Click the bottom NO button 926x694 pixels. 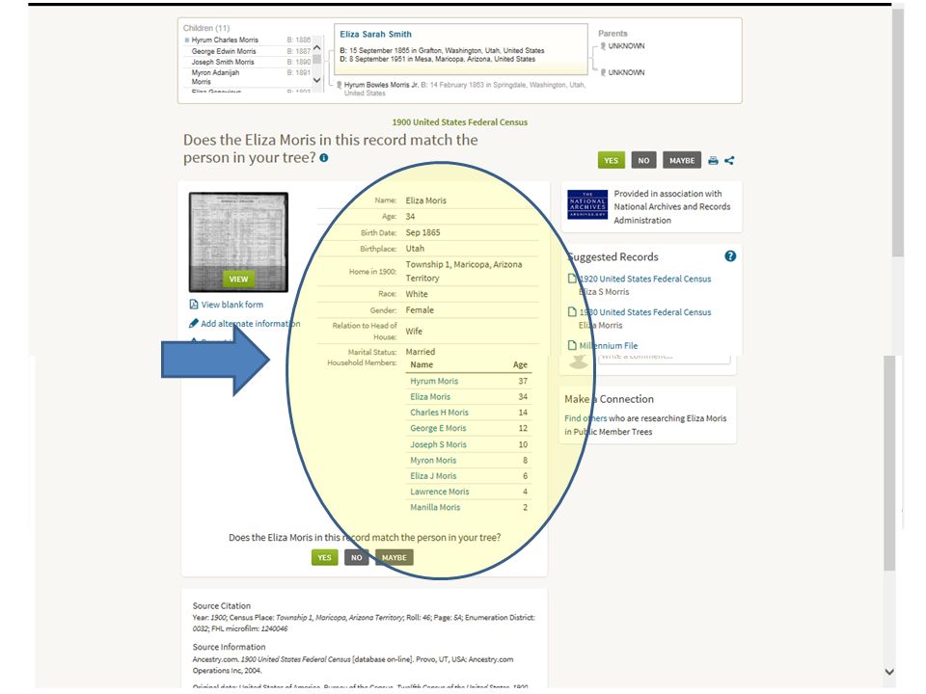[356, 558]
